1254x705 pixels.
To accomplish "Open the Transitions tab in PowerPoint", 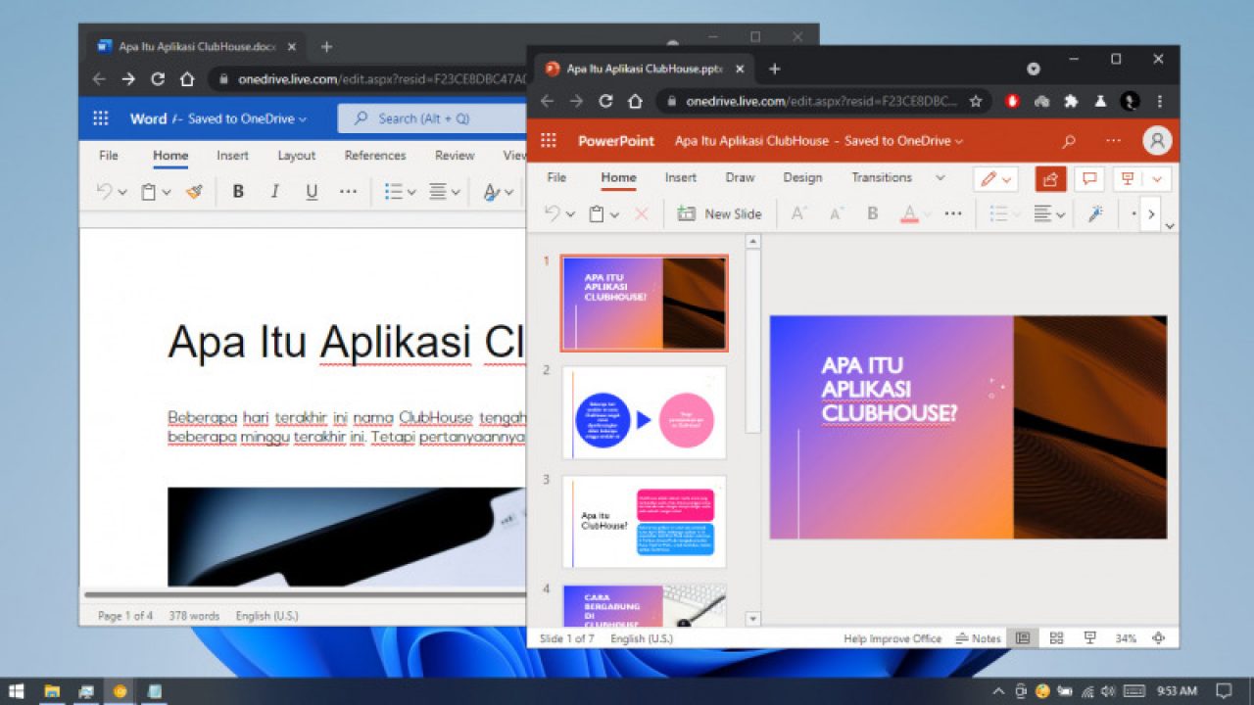I will click(882, 177).
